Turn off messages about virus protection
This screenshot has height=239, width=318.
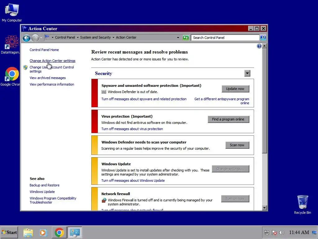(x=132, y=129)
